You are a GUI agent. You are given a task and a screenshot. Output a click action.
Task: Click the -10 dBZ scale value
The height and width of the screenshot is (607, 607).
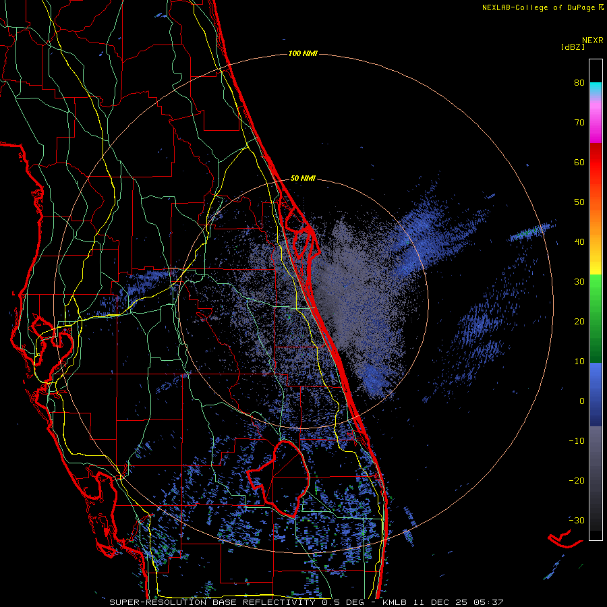tap(577, 441)
